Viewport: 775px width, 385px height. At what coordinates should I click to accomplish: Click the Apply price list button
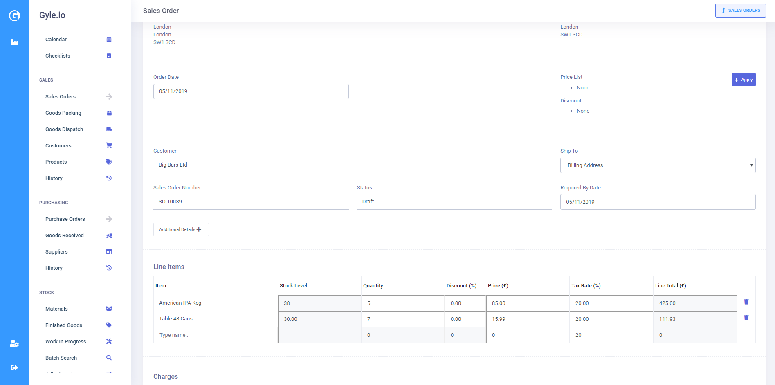click(x=743, y=80)
